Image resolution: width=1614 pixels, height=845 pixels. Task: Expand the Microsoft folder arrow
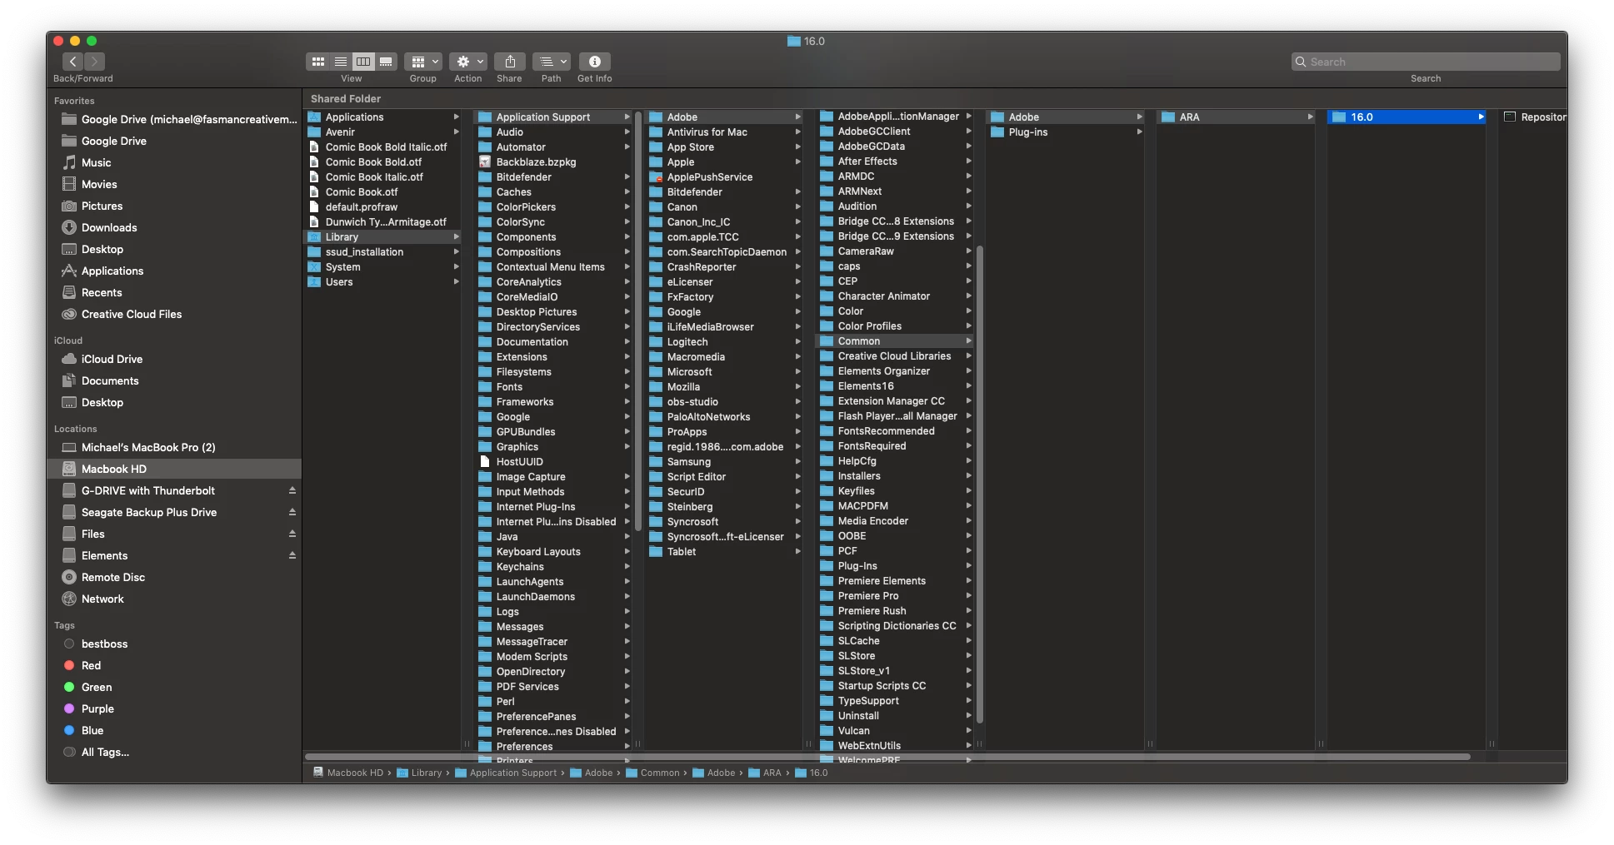797,372
